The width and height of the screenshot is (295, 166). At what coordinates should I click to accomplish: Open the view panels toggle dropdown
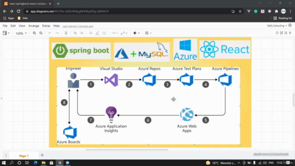tap(6, 33)
